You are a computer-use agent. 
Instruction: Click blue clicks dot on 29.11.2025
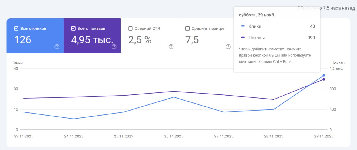point(324,75)
